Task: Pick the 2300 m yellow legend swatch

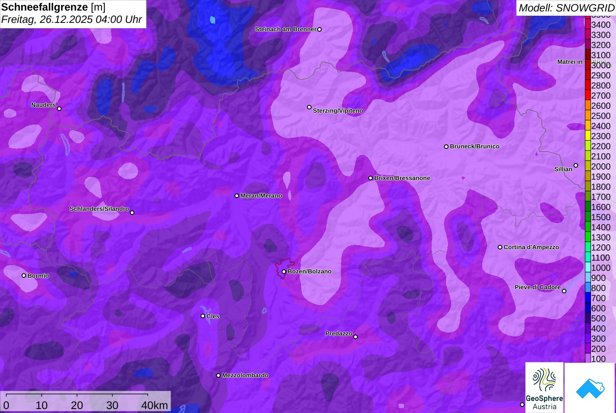Action: click(588, 136)
